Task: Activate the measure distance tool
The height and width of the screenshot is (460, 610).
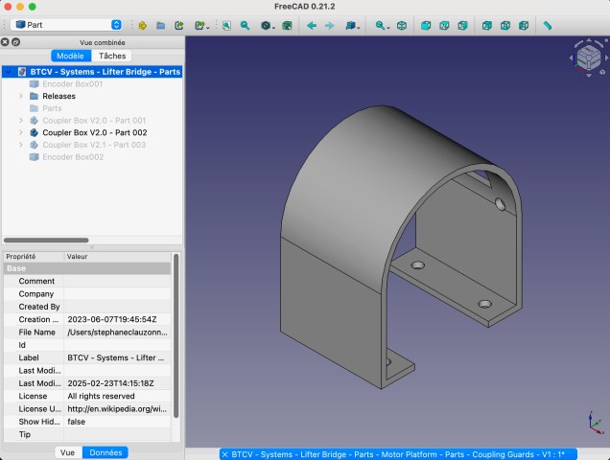Action: pos(548,25)
